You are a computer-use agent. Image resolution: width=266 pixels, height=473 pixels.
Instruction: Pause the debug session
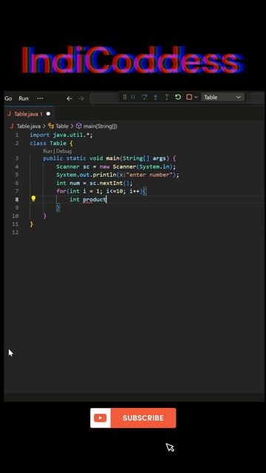pyautogui.click(x=133, y=97)
